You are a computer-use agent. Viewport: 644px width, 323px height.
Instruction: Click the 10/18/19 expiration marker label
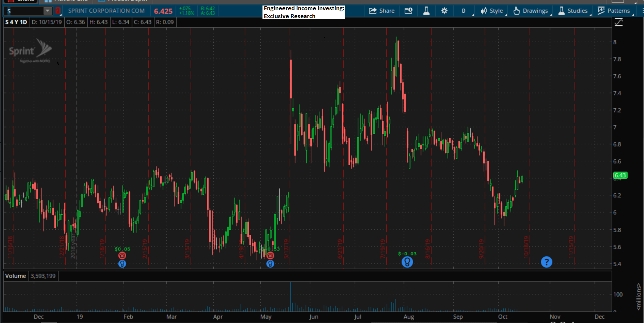[526, 247]
